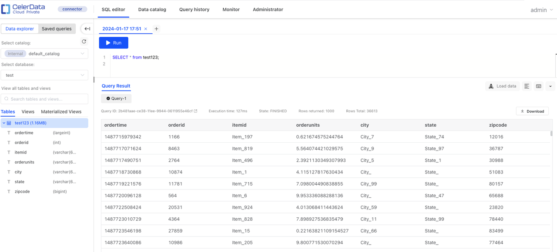Open the keyboard shortcuts icon

tap(539, 86)
